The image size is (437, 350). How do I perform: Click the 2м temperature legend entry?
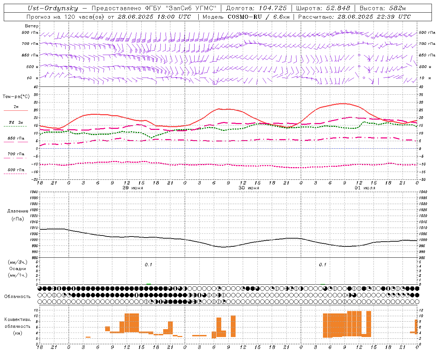click(x=16, y=107)
